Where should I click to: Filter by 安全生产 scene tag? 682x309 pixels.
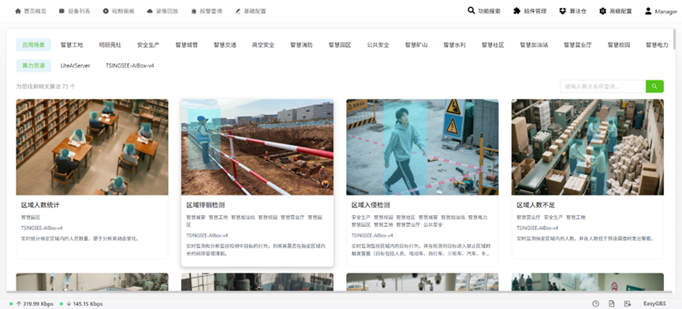point(148,45)
